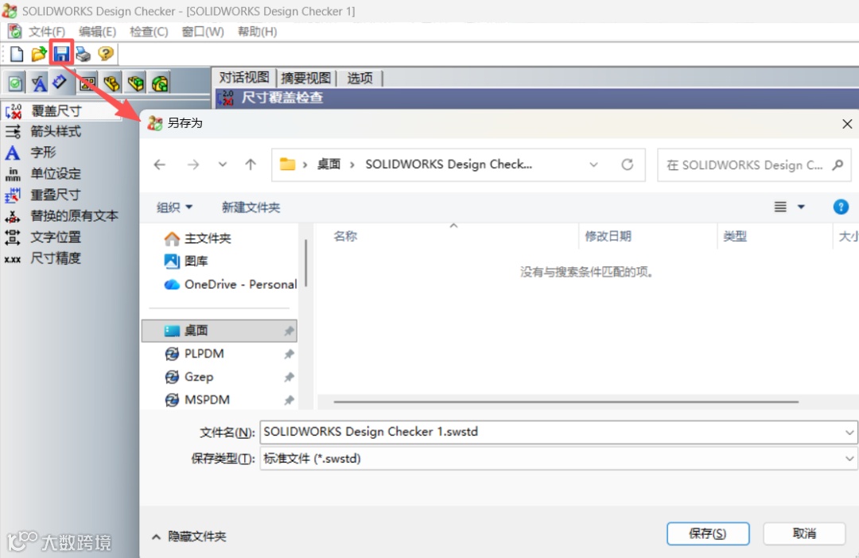Open the 编辑(E) menu
Image resolution: width=859 pixels, height=558 pixels.
[97, 32]
